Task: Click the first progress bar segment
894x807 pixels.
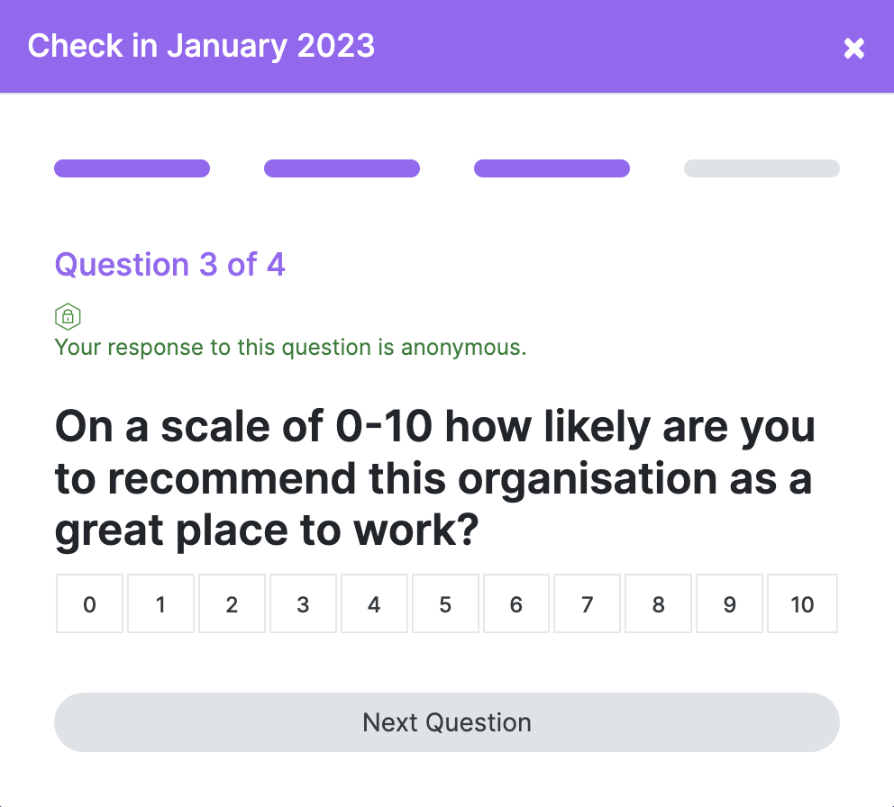Action: (132, 168)
